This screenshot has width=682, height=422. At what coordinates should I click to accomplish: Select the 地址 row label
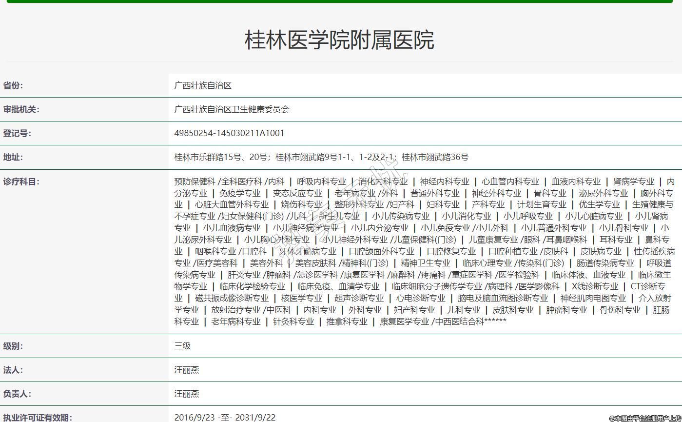[x=13, y=157]
